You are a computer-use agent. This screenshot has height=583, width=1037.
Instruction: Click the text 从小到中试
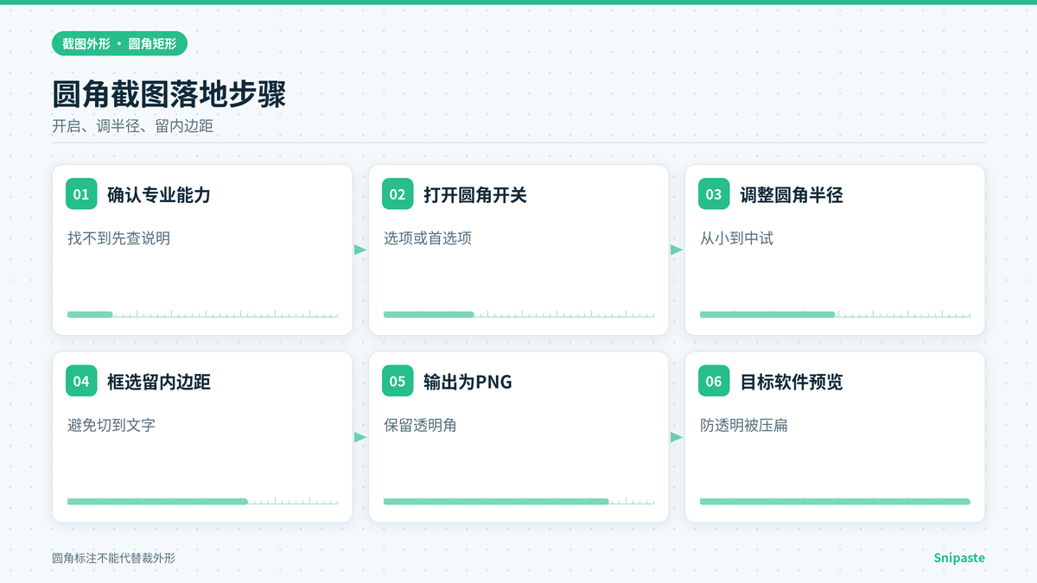click(736, 238)
